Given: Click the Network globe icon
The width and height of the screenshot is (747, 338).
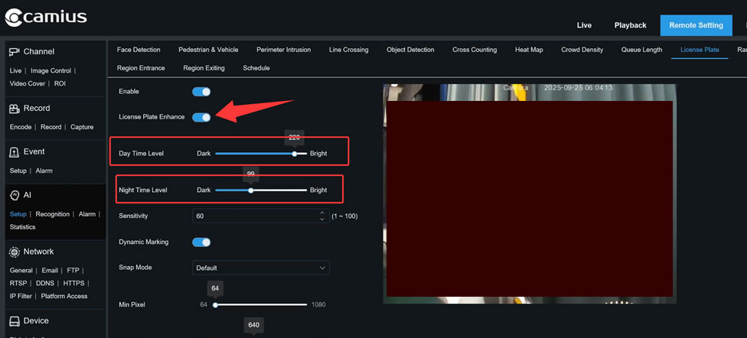Looking at the screenshot, I should (x=14, y=252).
